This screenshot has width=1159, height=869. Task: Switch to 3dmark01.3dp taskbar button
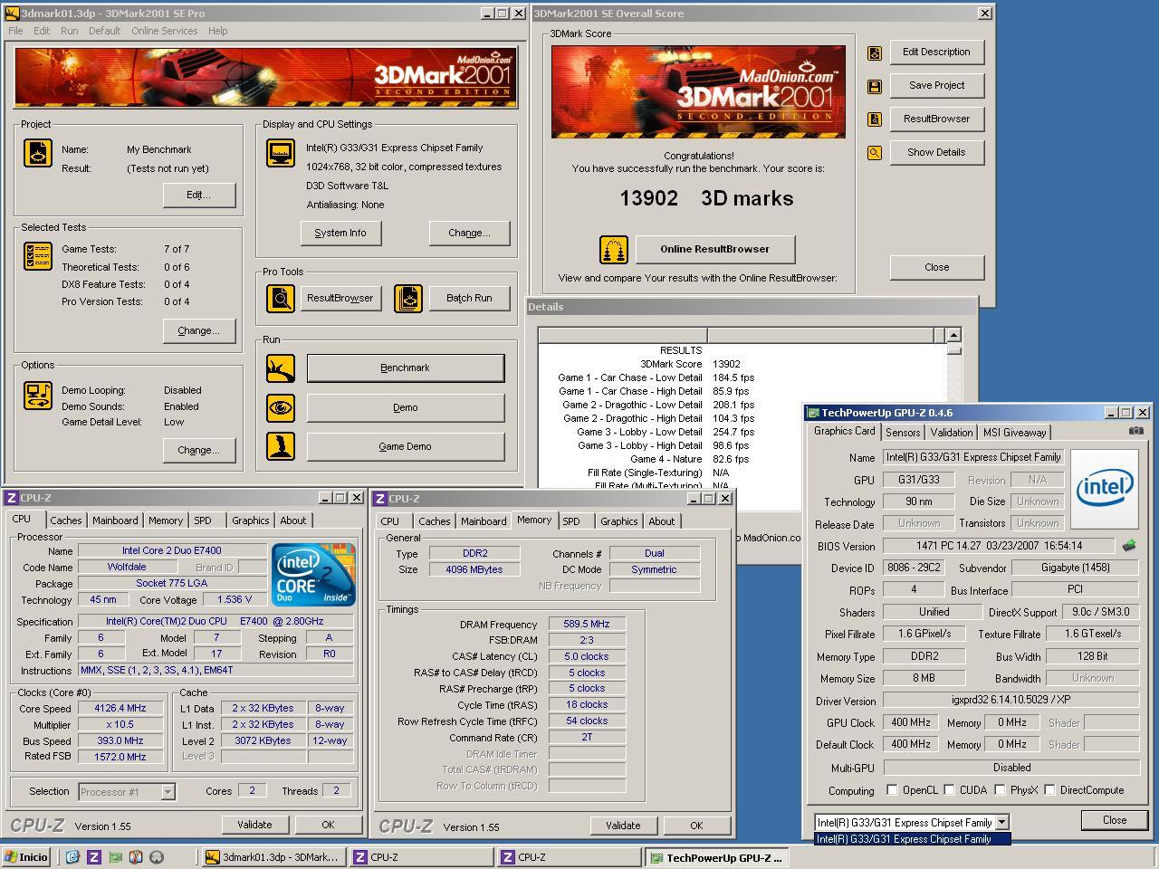tap(273, 857)
